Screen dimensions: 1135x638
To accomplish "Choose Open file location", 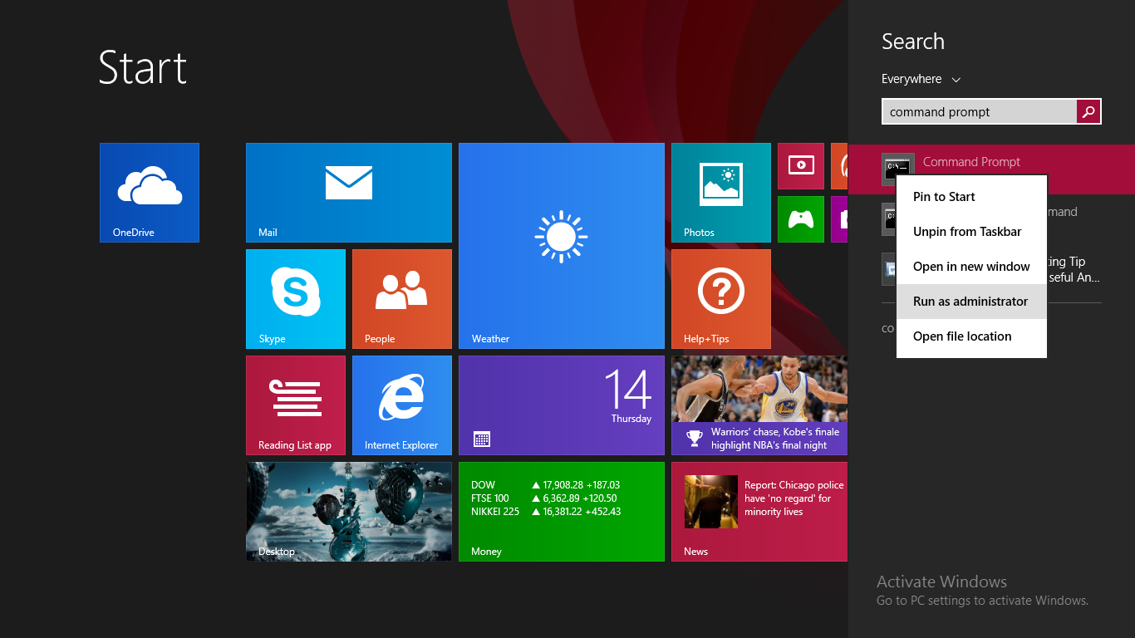I will coord(961,336).
